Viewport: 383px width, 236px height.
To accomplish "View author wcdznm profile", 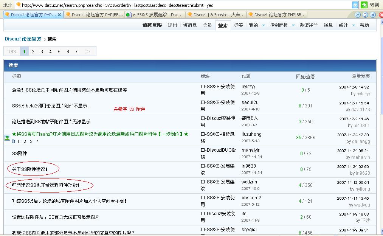I will (x=250, y=182).
